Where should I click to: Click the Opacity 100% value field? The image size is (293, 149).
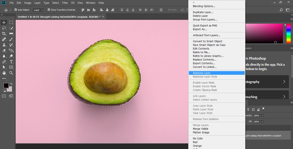[256, 116]
